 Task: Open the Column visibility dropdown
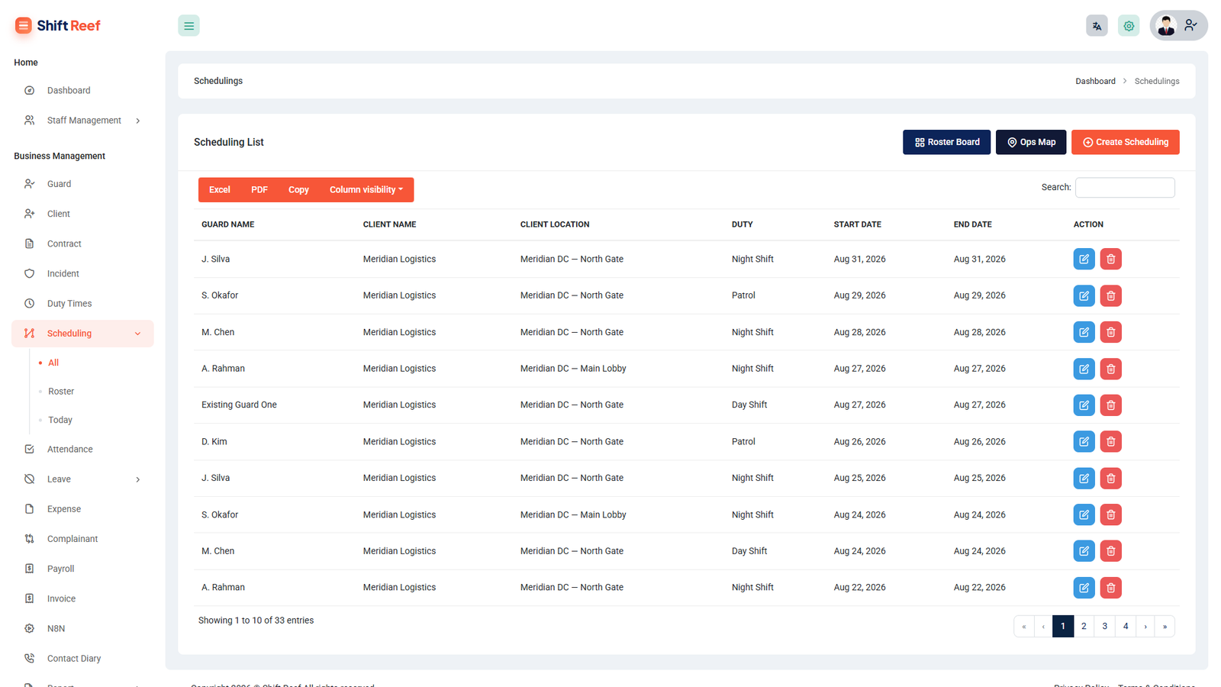[x=366, y=190]
